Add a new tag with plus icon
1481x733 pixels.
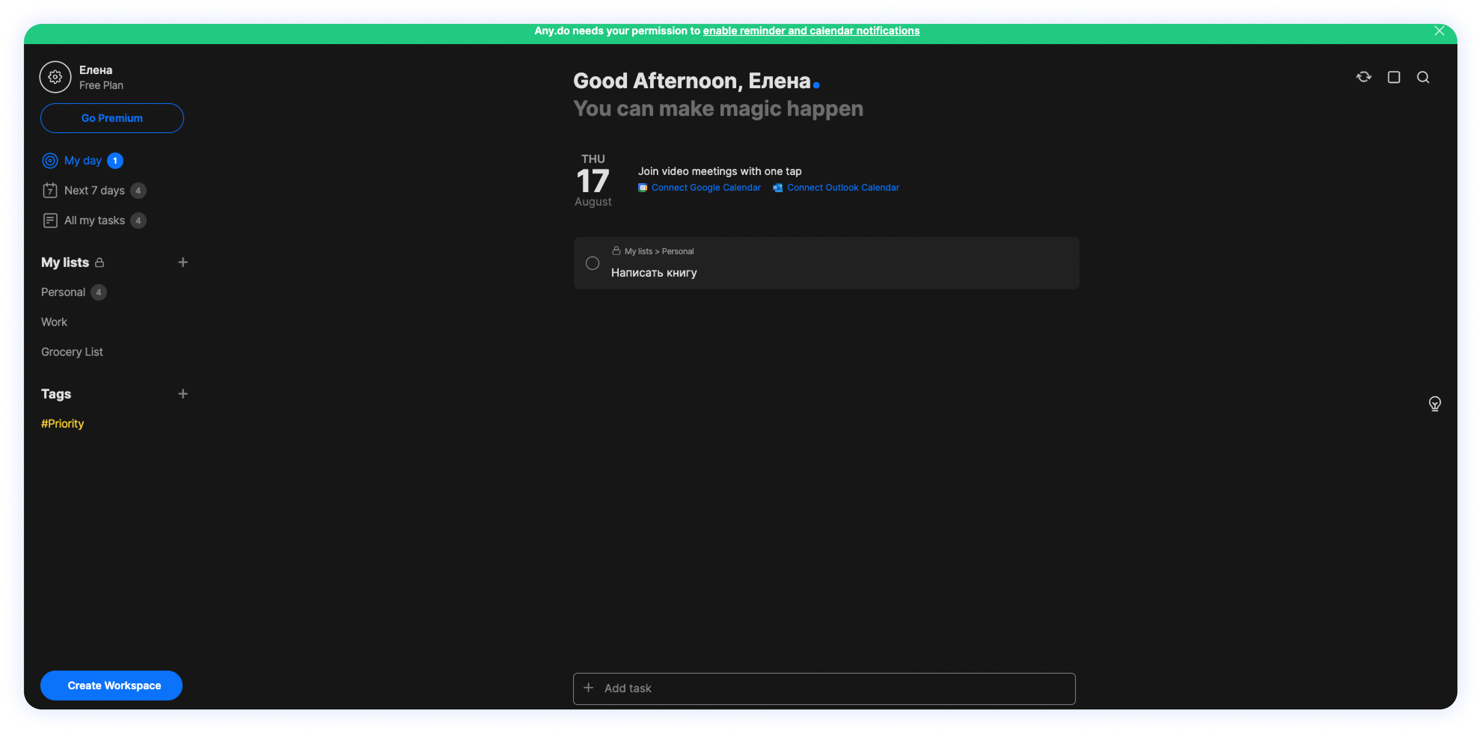183,394
